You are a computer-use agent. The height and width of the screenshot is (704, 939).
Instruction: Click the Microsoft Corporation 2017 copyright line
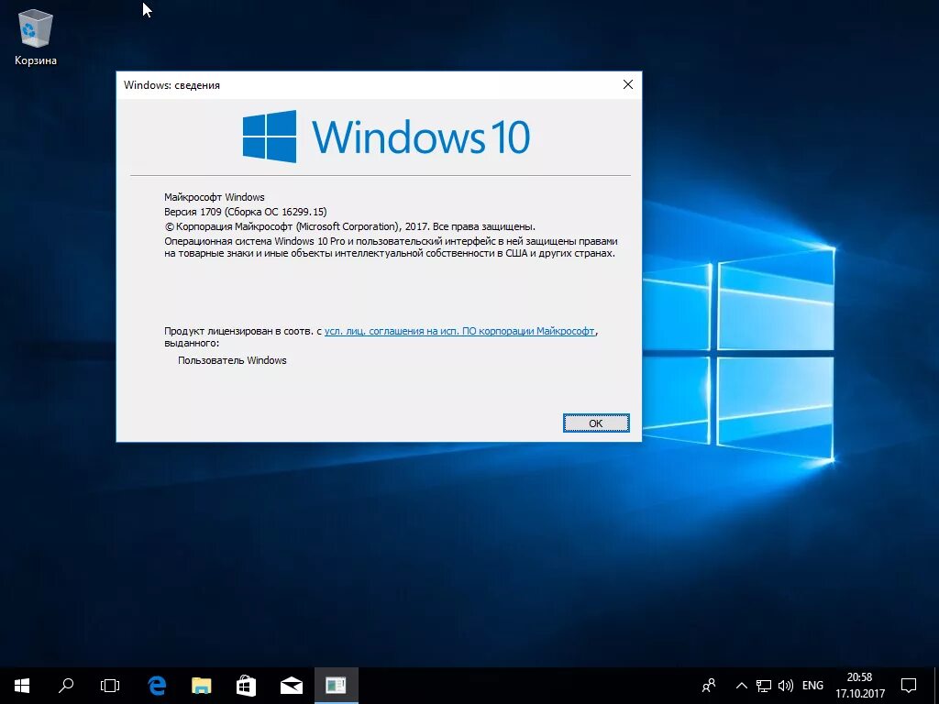coord(349,226)
